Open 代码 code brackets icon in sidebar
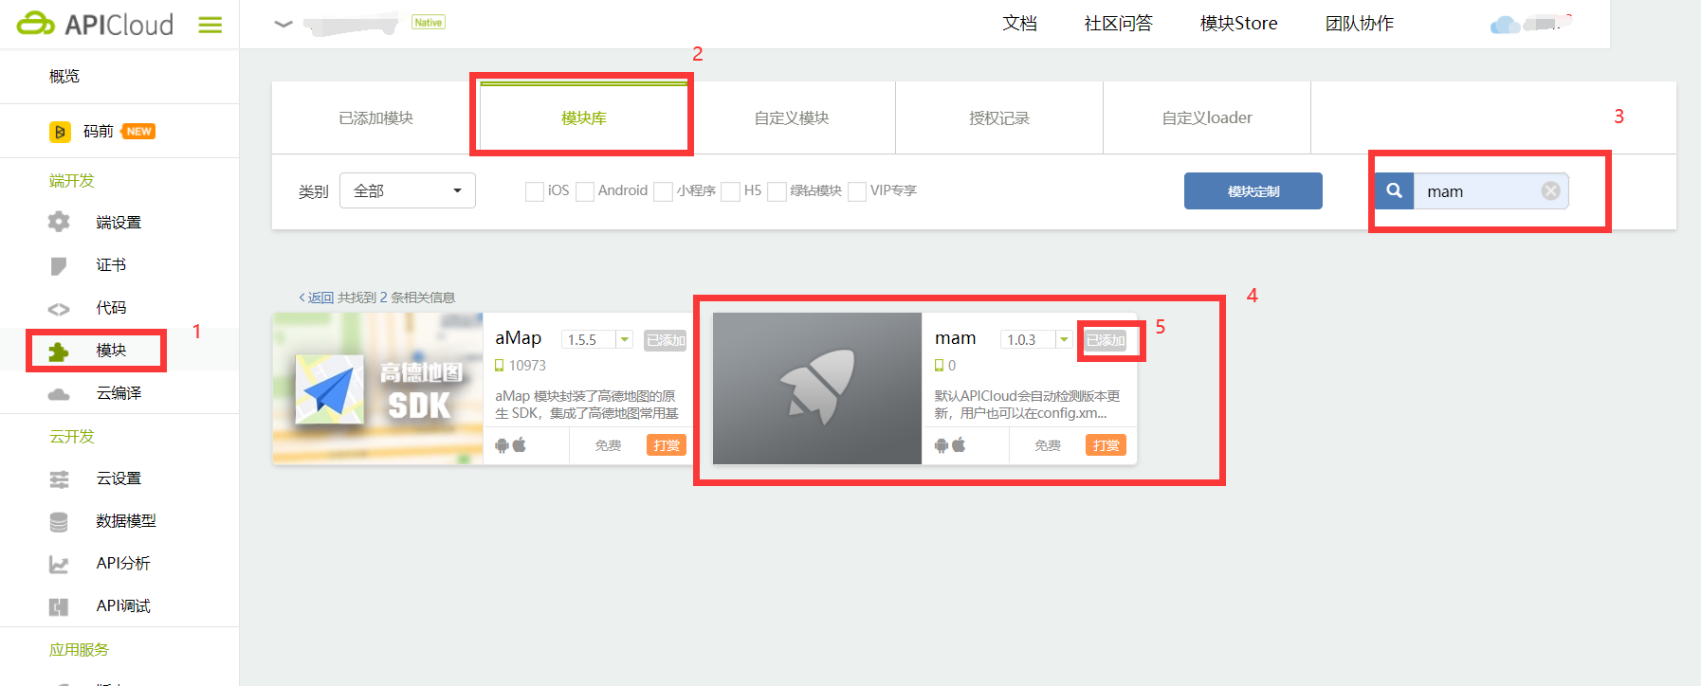 click(59, 308)
